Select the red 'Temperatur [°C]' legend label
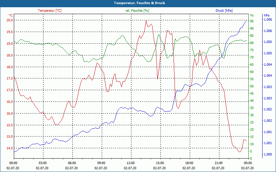 coord(50,11)
